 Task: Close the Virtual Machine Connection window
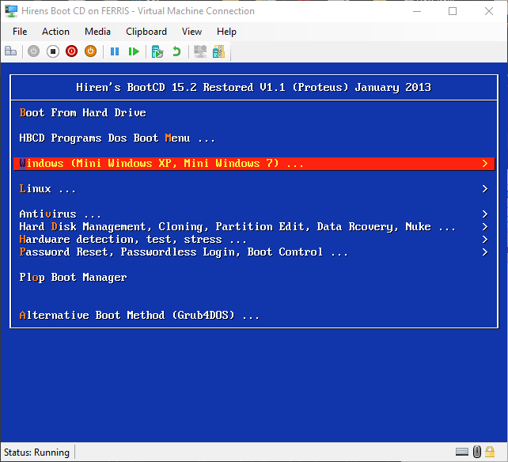489,11
